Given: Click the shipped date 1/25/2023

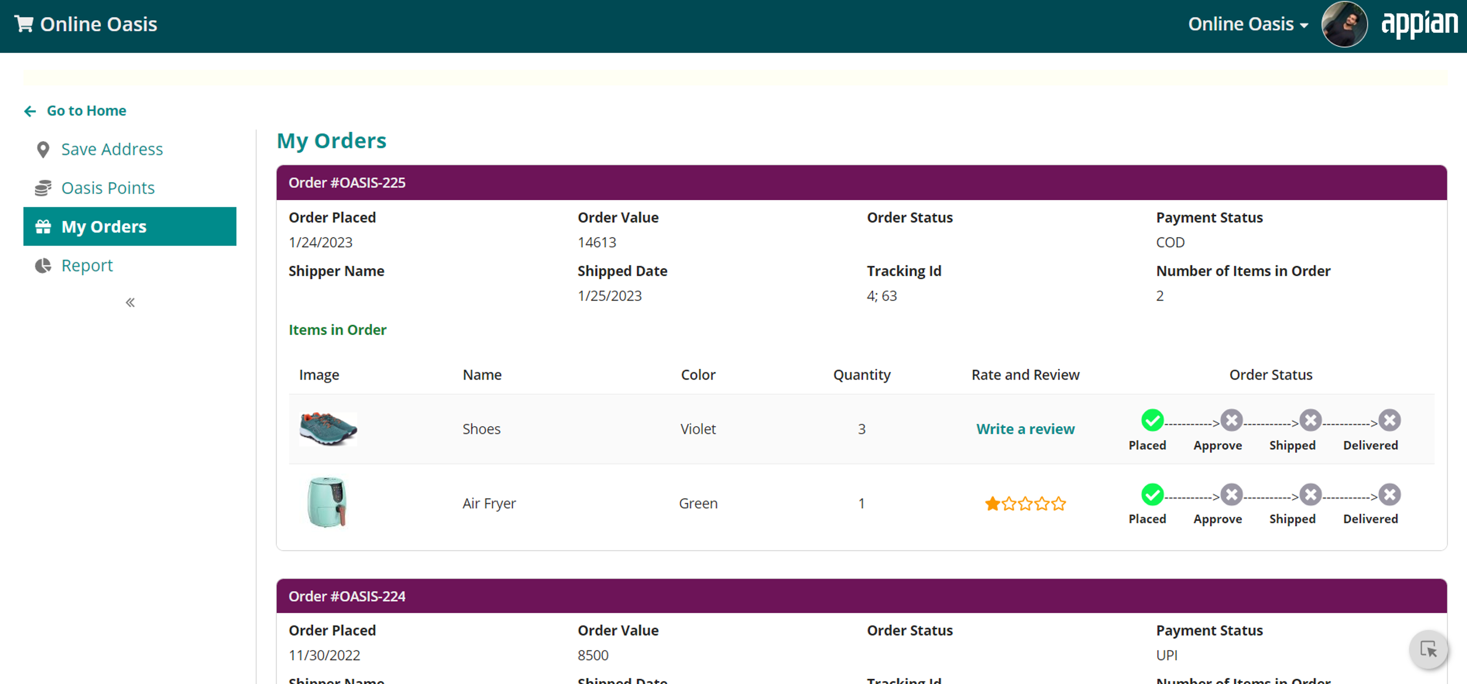Looking at the screenshot, I should tap(609, 296).
